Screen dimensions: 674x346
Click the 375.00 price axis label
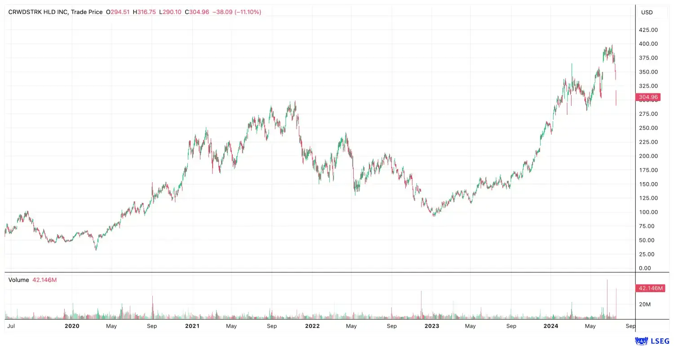[x=648, y=58]
